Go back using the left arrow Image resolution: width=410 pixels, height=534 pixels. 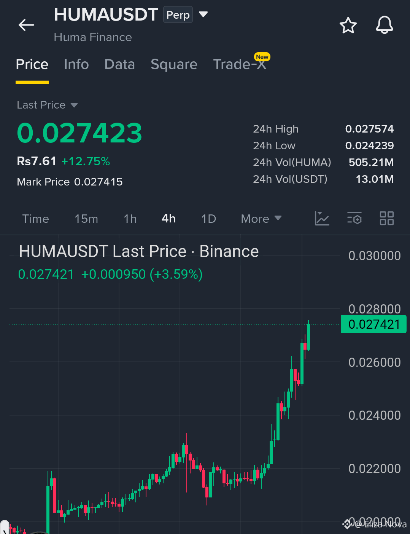click(26, 25)
